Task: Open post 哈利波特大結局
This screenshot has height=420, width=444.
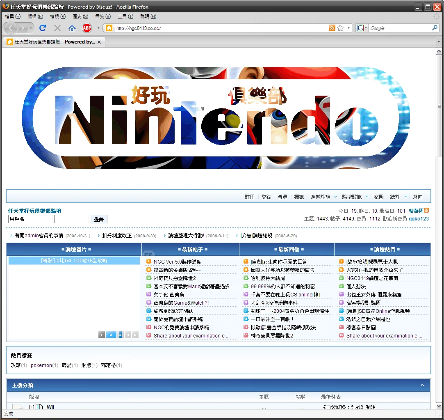Action: 268,278
